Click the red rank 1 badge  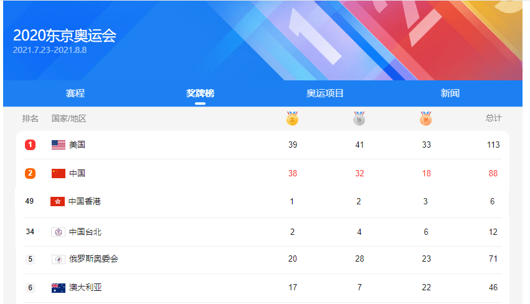coord(30,145)
